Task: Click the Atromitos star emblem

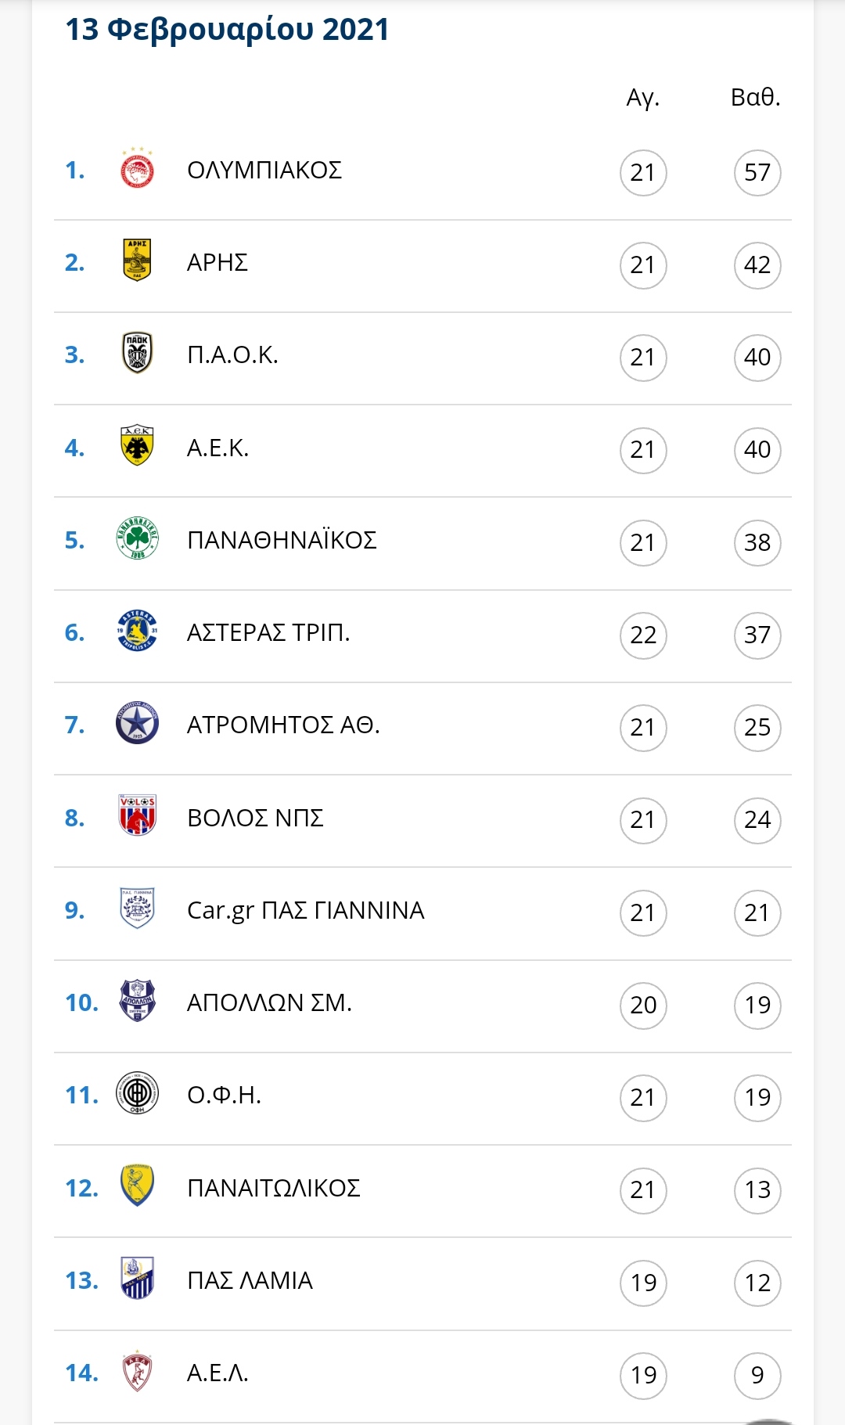Action: pyautogui.click(x=137, y=723)
